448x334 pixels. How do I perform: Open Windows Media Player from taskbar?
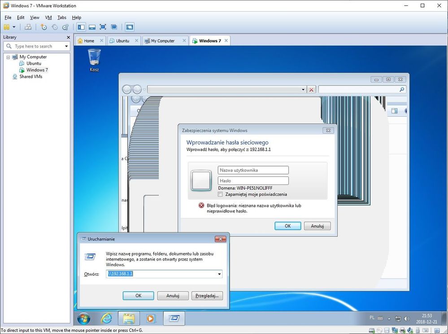point(150,318)
